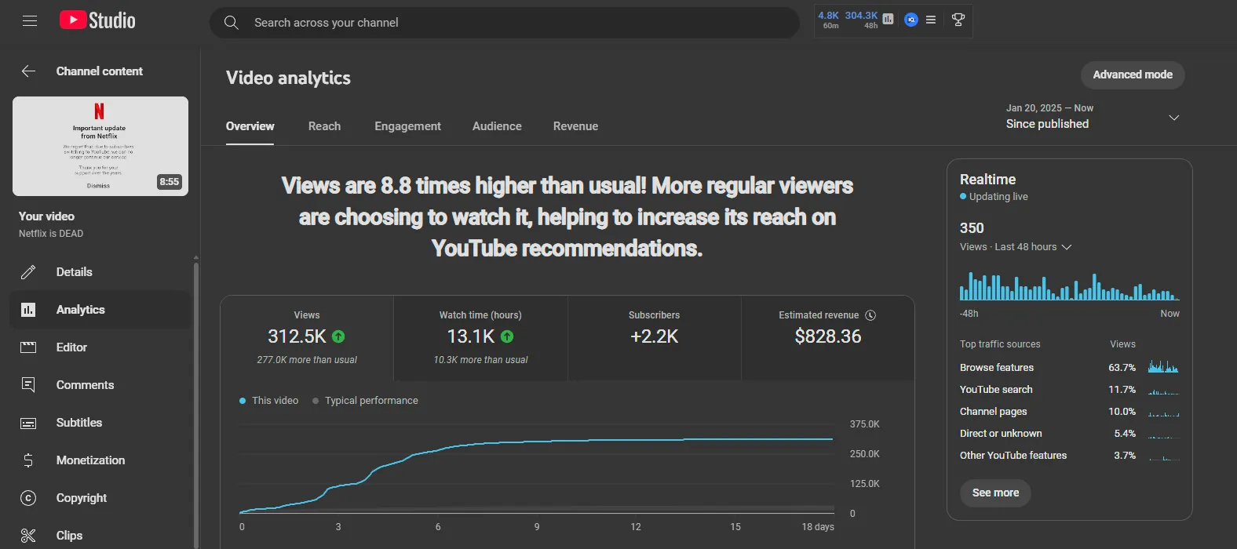Click the Browse features traffic source row

[x=1069, y=367]
